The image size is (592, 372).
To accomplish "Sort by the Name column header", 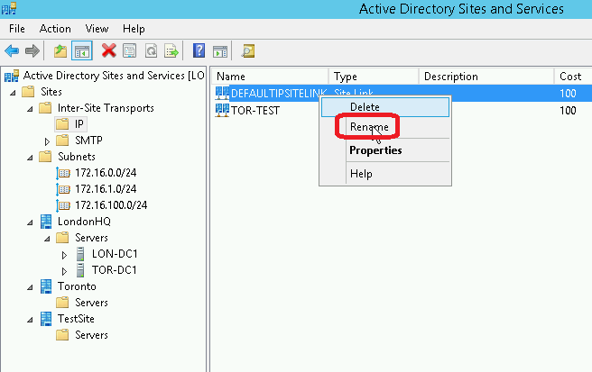I will [270, 77].
